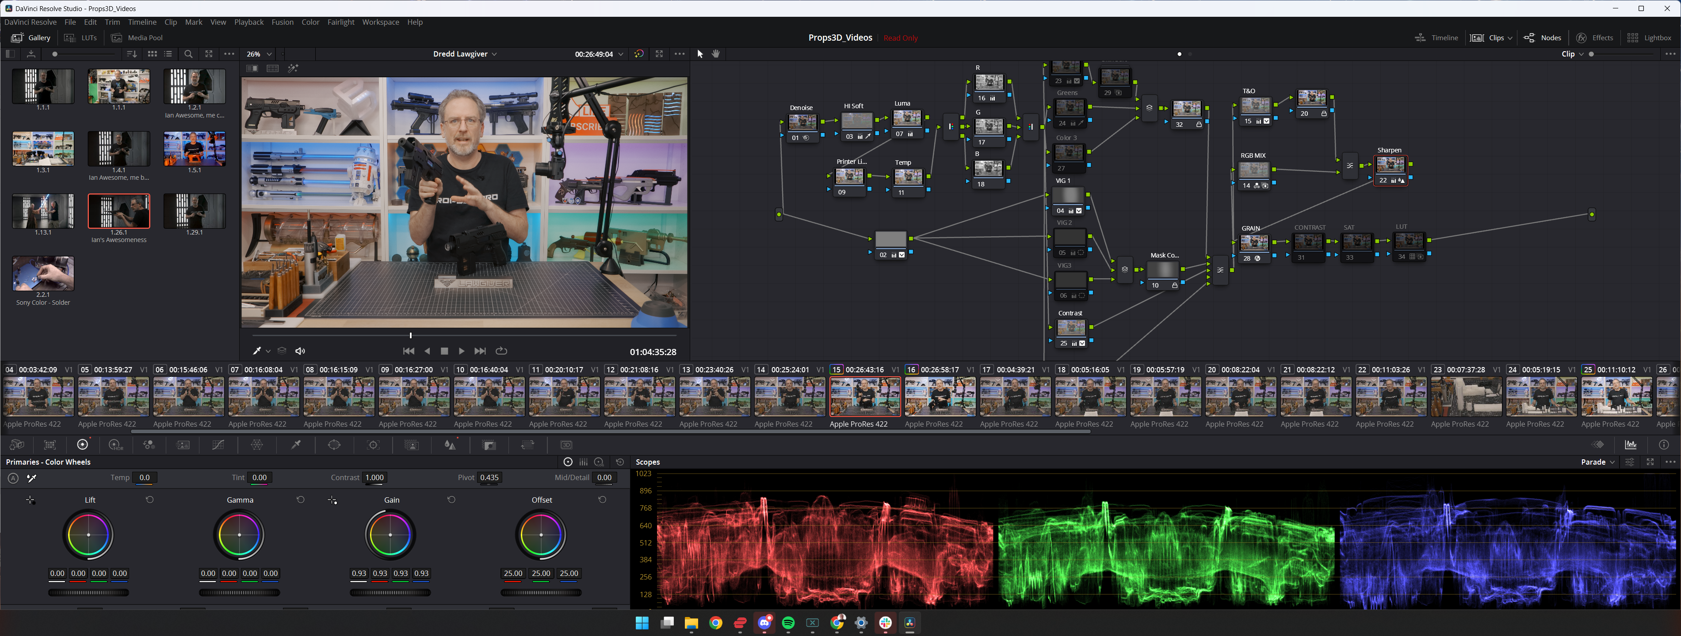The width and height of the screenshot is (1681, 636).
Task: Open the Dredd Lawgiver timeline dropdown
Action: pyautogui.click(x=465, y=54)
